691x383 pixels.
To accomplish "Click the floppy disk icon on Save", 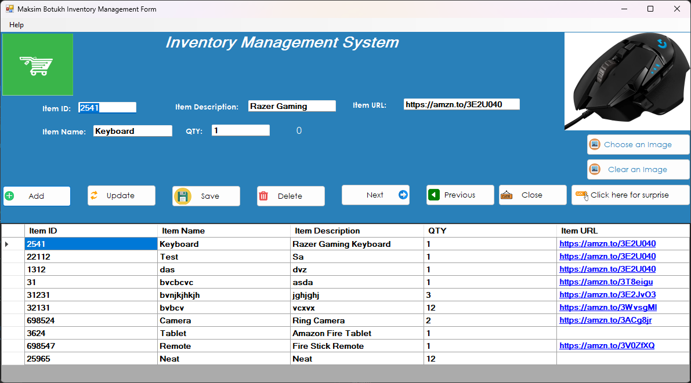I will tap(182, 196).
